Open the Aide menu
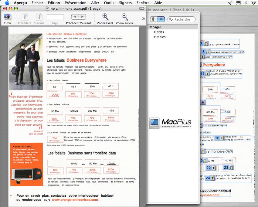 click(x=158, y=3)
